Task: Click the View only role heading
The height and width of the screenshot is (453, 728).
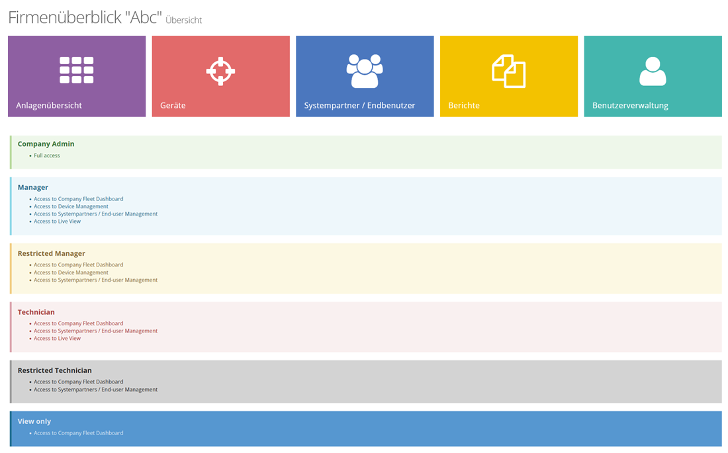Action: pos(34,421)
